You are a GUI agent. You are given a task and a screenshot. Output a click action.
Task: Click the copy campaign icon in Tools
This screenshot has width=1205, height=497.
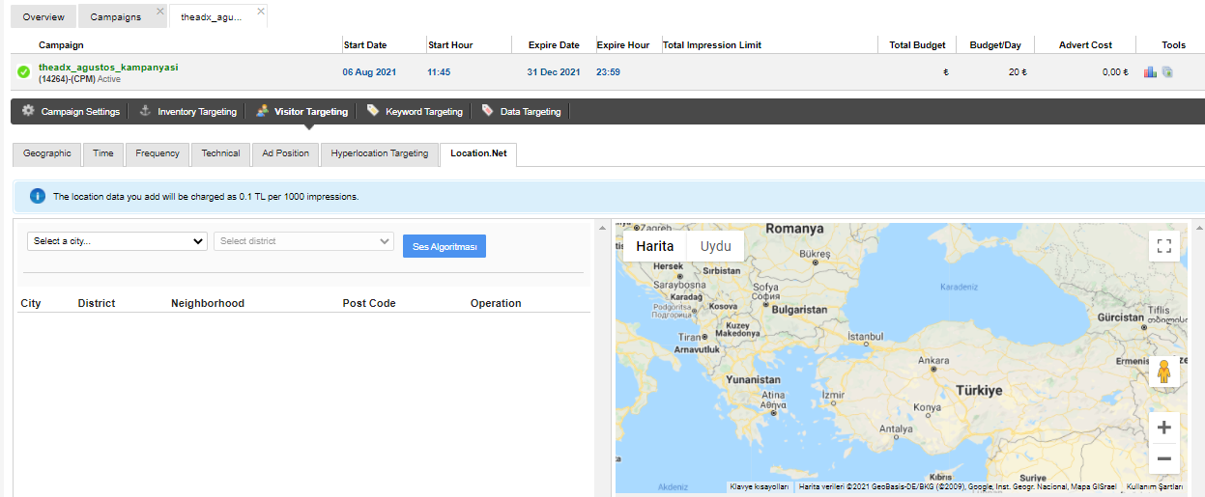(1167, 71)
